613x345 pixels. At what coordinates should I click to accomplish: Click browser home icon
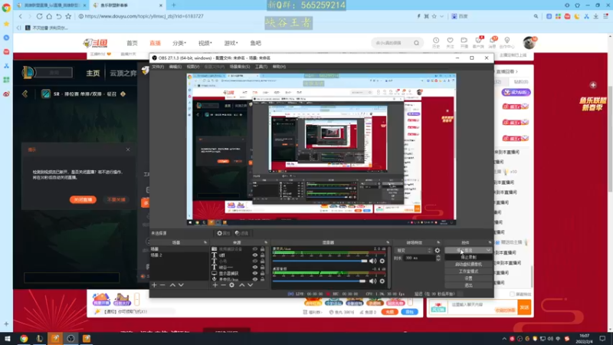click(49, 16)
